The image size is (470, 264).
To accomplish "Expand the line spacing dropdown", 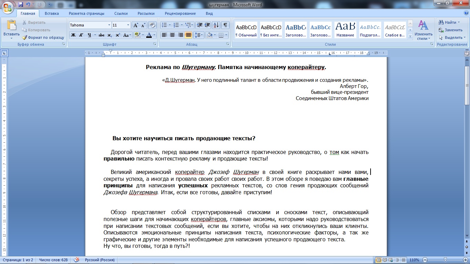I will point(199,35).
